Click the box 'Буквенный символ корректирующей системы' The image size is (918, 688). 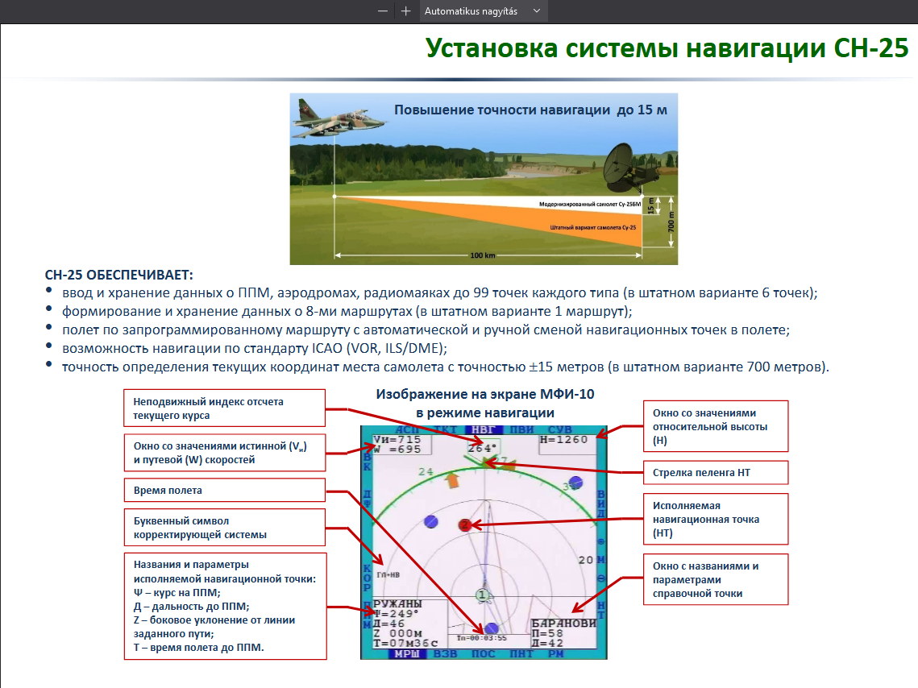pyautogui.click(x=225, y=528)
